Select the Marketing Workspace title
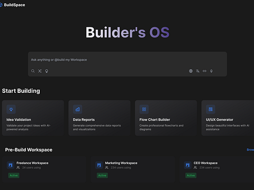The width and height of the screenshot is (254, 190). 121,163
